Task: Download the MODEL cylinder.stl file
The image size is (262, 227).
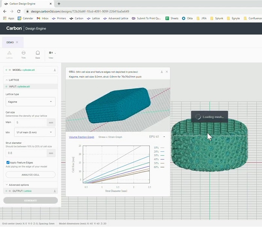Action: tap(55, 70)
